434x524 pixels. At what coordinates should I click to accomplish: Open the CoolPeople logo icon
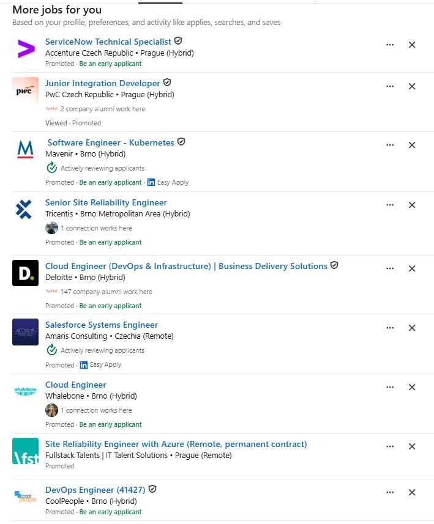pos(25,497)
